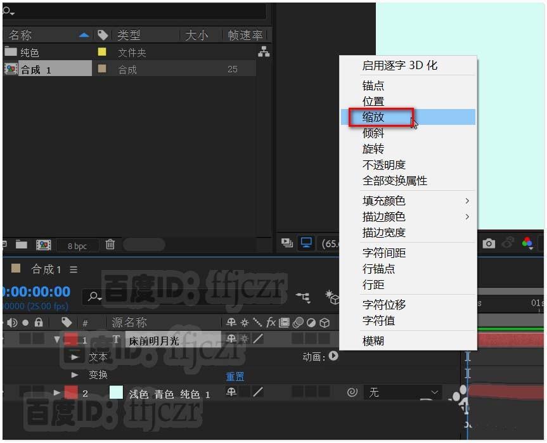Click the 动画 animator play button
This screenshot has width=547, height=443.
click(332, 357)
